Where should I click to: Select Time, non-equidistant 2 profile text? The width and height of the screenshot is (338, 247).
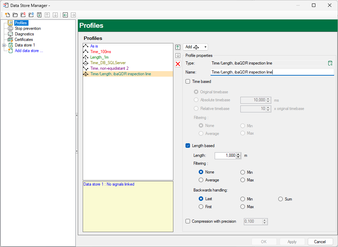(x=109, y=68)
